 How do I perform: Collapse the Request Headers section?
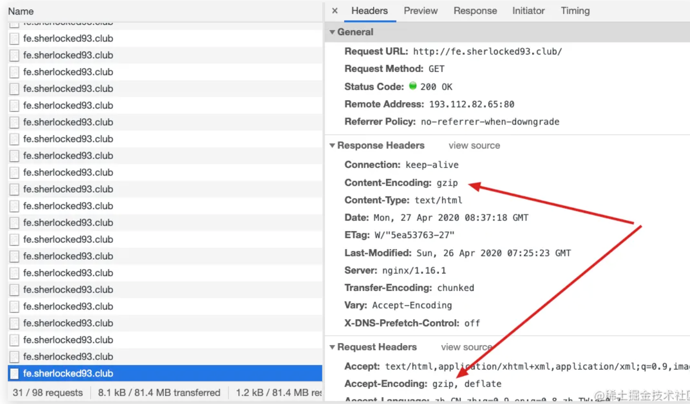click(x=332, y=347)
